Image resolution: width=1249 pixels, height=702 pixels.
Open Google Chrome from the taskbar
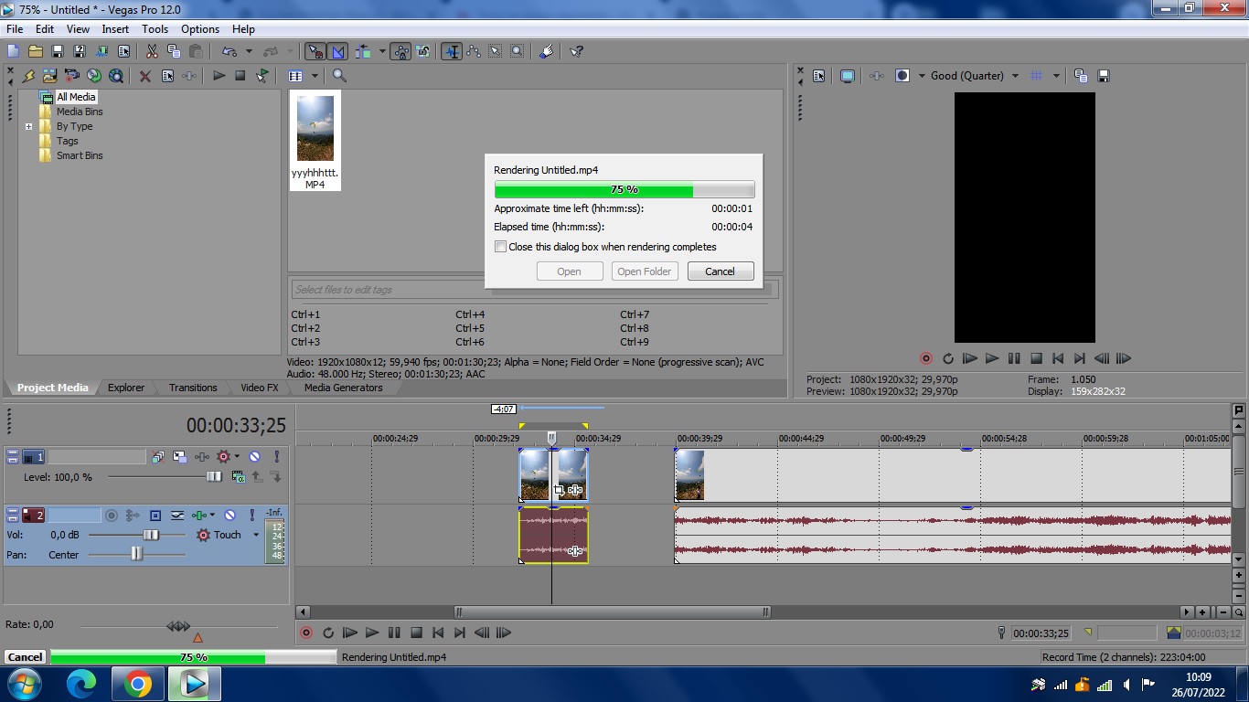coord(138,684)
